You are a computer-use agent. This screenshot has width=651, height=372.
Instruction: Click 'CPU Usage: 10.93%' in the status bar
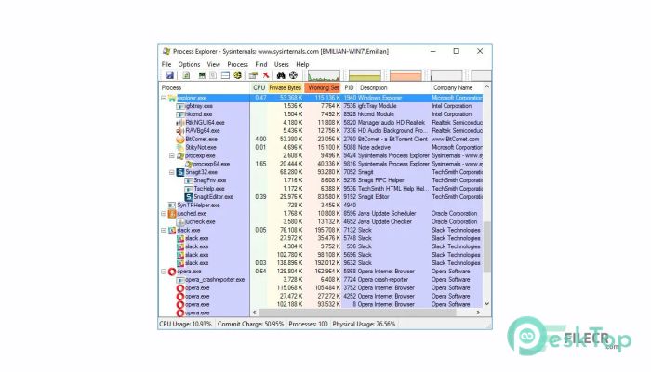coord(186,324)
